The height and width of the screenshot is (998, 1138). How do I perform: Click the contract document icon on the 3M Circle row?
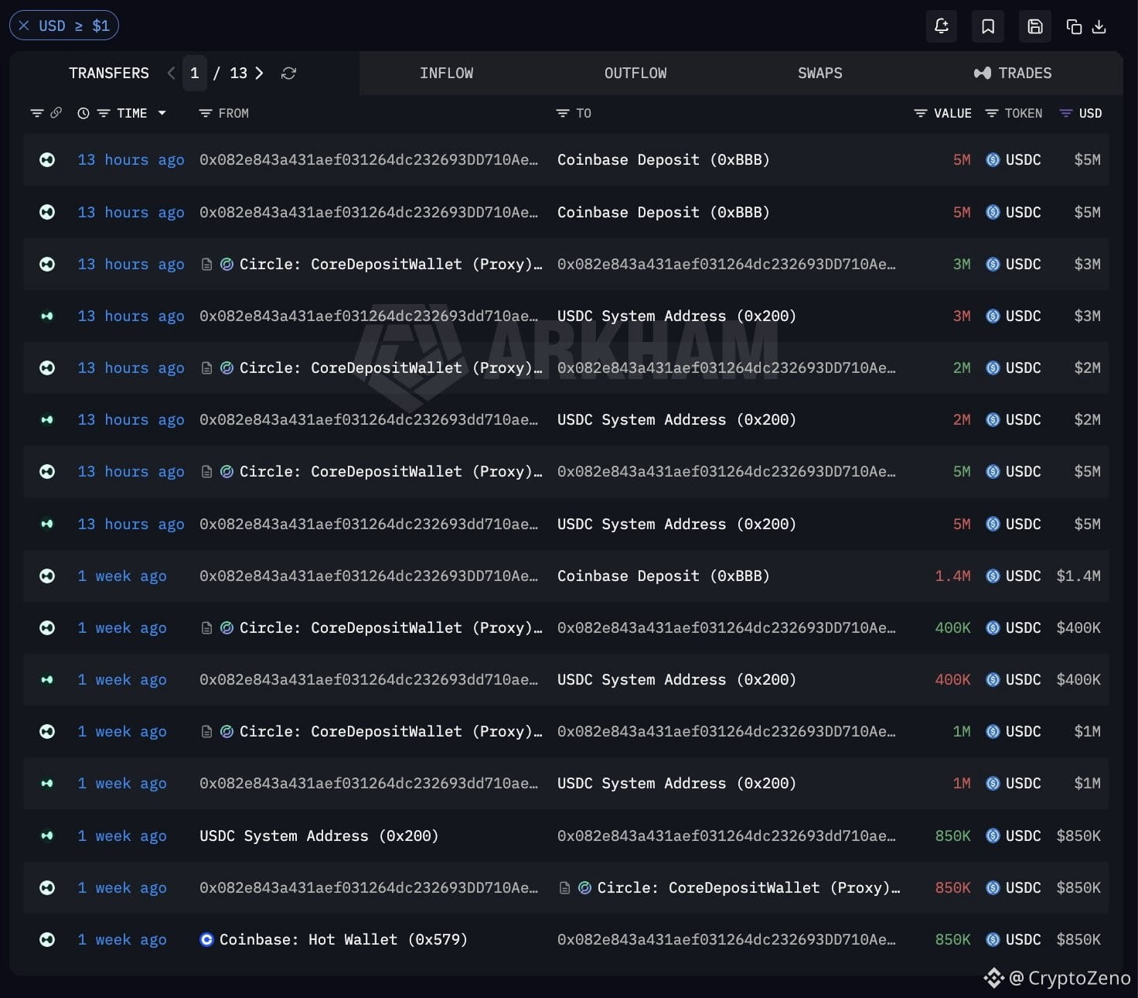point(206,264)
